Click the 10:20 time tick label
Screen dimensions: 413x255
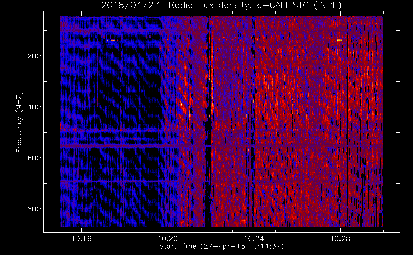[168, 239]
